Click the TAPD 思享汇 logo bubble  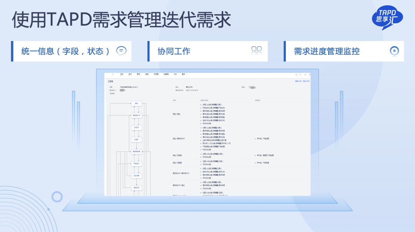pyautogui.click(x=387, y=17)
